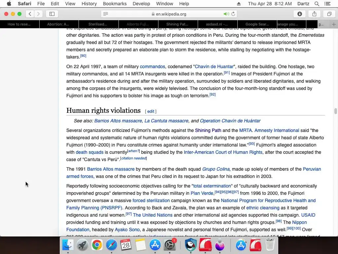The image size is (338, 254).
Task: Open Spotlight search in the menu bar
Action: tap(317, 4)
